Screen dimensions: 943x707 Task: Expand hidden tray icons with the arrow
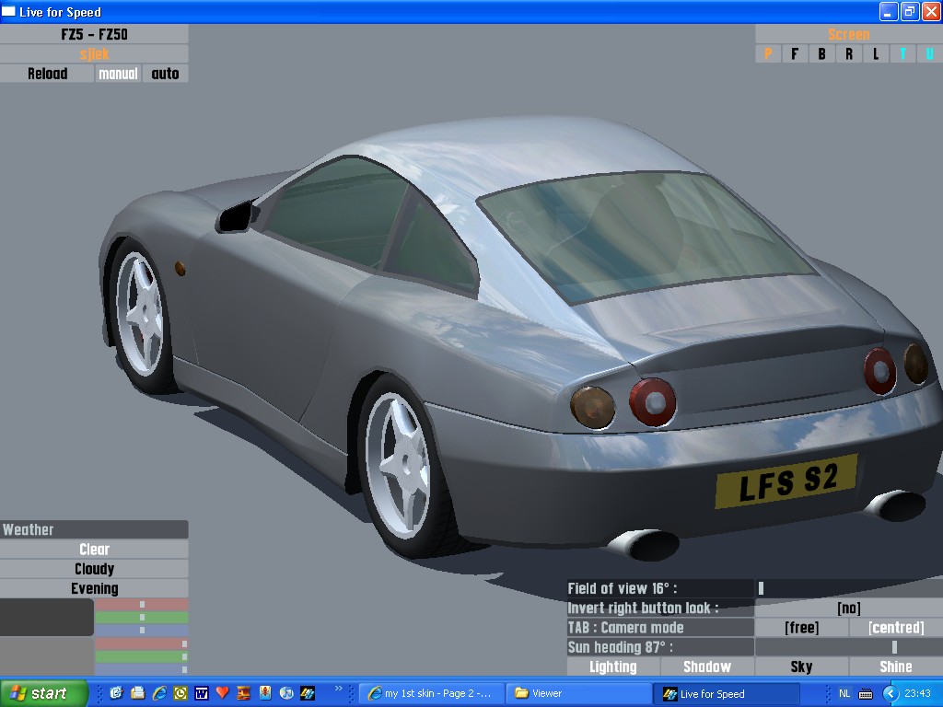(890, 694)
